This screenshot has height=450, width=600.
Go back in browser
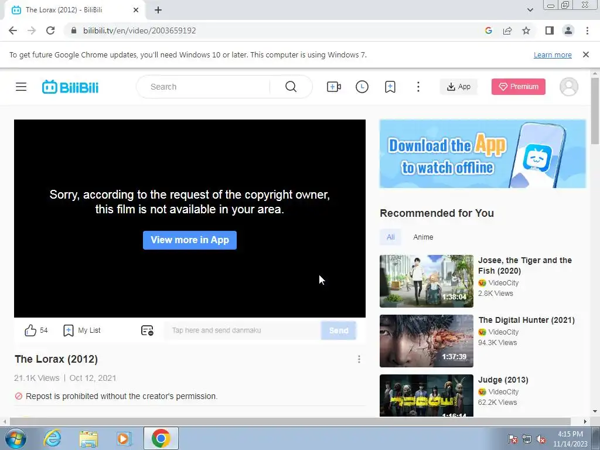click(13, 30)
